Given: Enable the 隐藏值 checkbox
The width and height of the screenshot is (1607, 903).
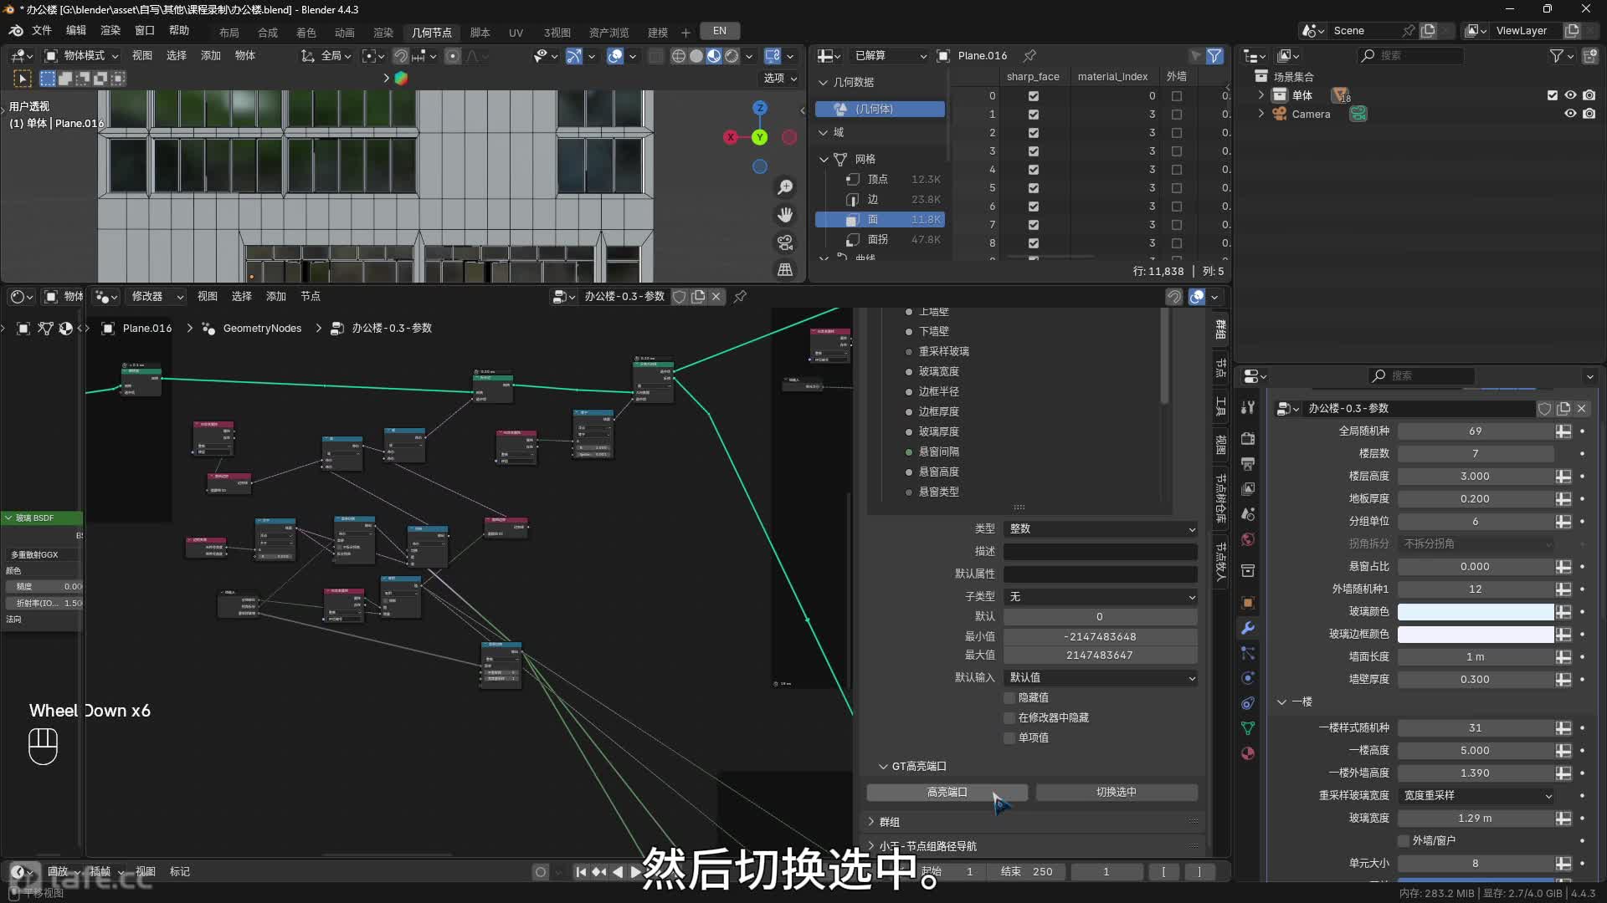Looking at the screenshot, I should (x=1009, y=698).
